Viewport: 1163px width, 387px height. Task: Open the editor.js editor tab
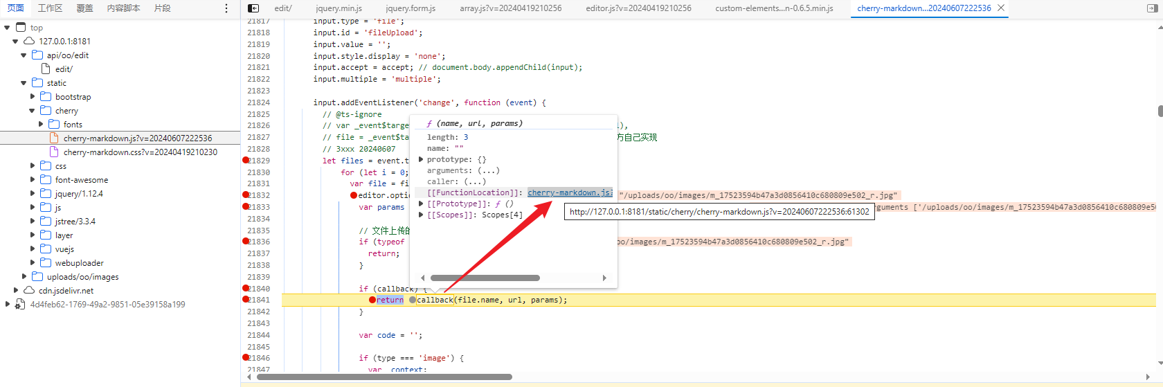(638, 8)
